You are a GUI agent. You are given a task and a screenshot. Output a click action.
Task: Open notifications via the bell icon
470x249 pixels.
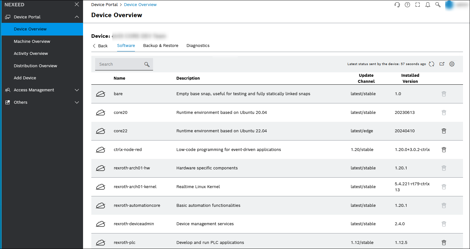[x=428, y=4]
